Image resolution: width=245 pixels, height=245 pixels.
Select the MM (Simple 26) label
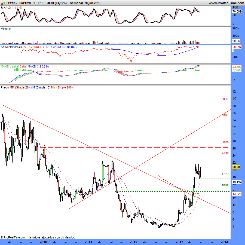[20, 87]
